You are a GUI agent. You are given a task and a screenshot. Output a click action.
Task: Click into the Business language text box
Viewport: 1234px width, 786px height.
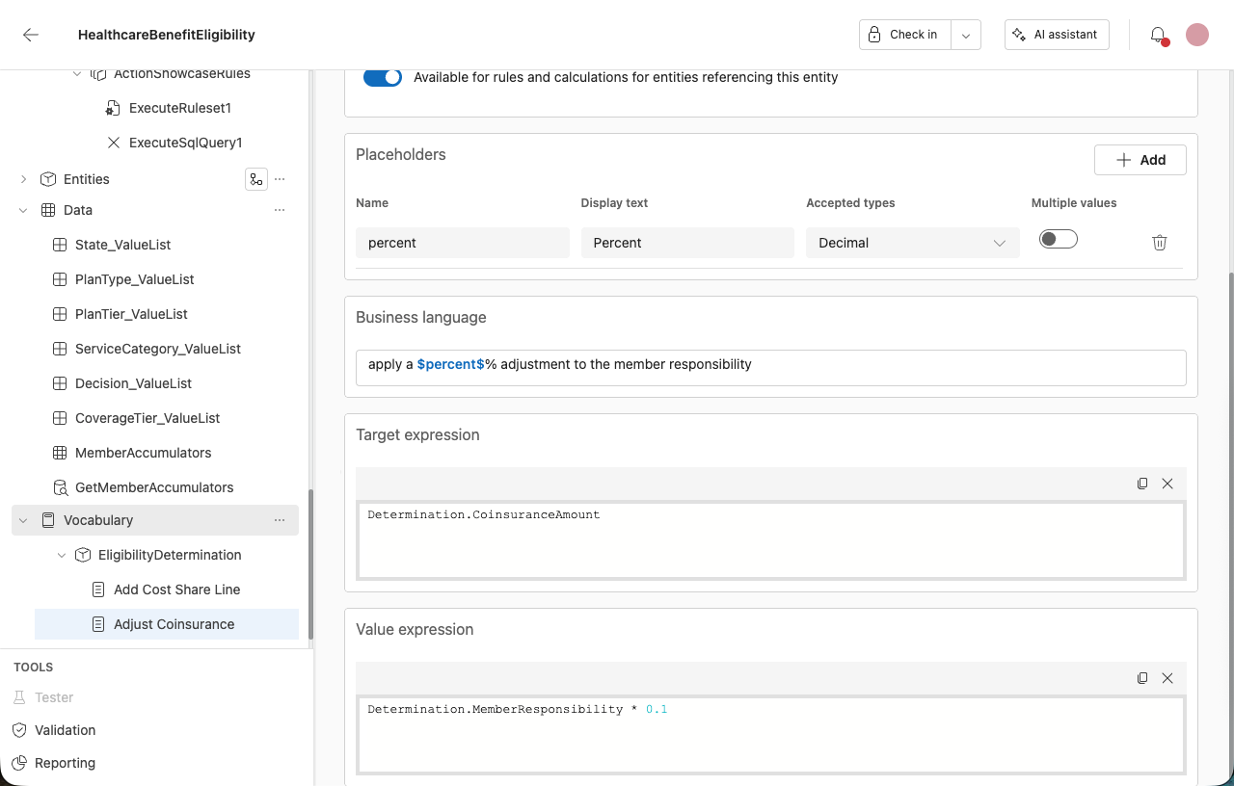click(x=771, y=368)
